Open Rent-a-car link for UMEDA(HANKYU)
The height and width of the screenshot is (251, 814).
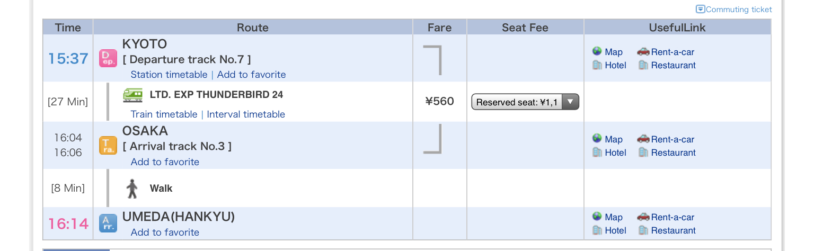(673, 217)
